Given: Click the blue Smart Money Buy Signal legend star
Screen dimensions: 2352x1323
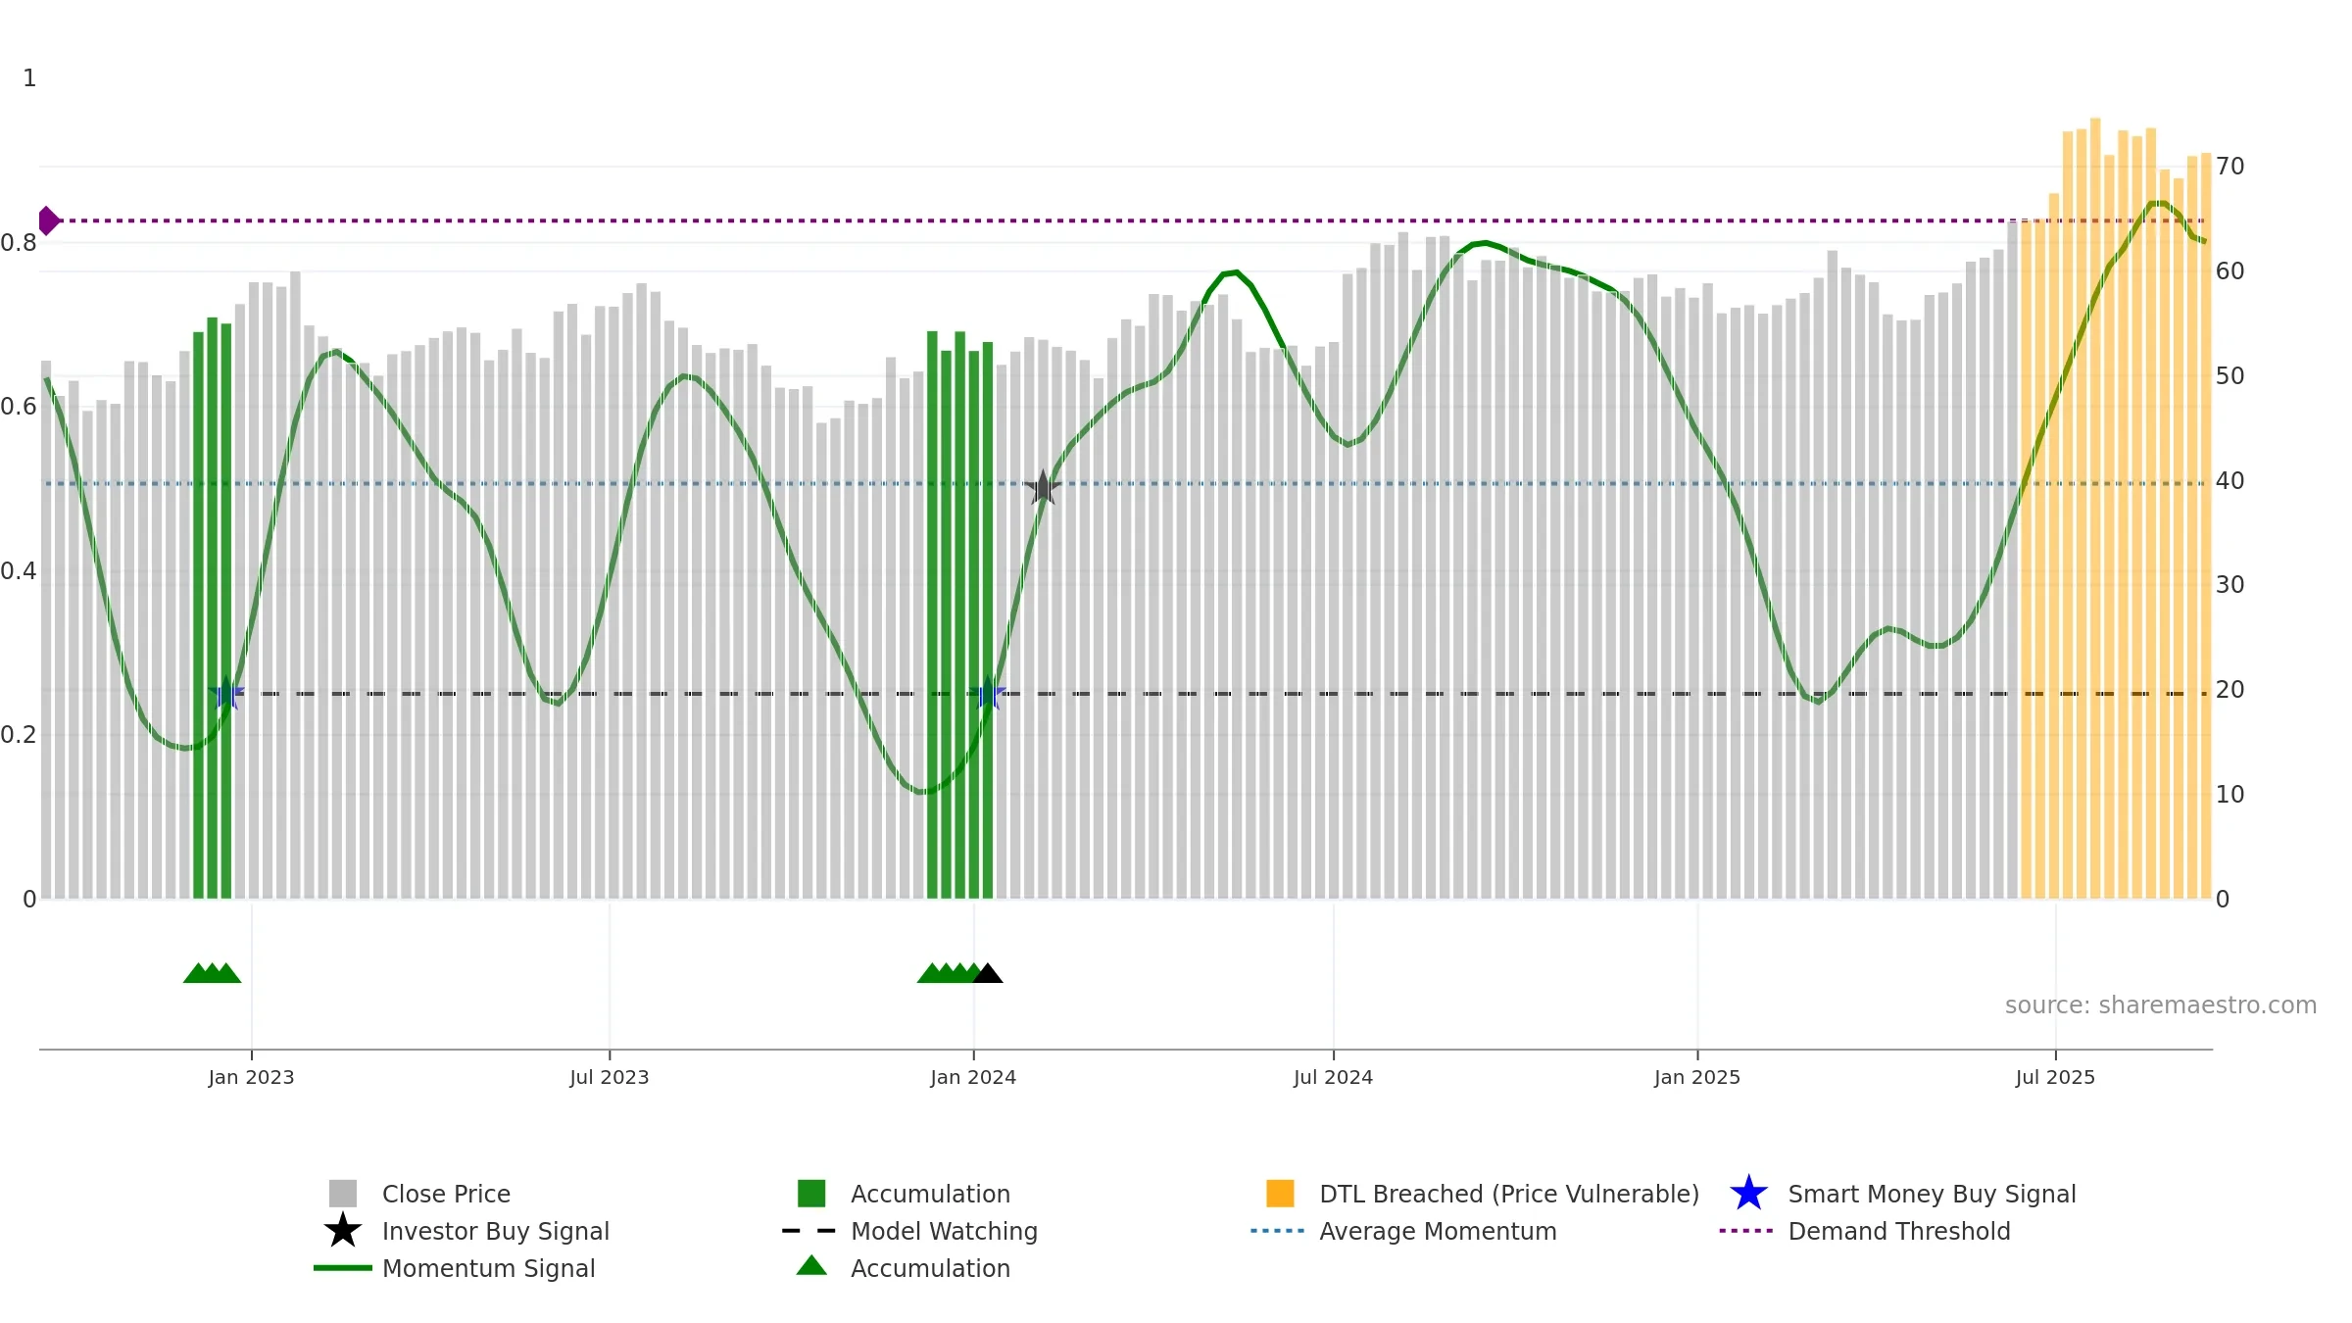Looking at the screenshot, I should [x=1748, y=1193].
